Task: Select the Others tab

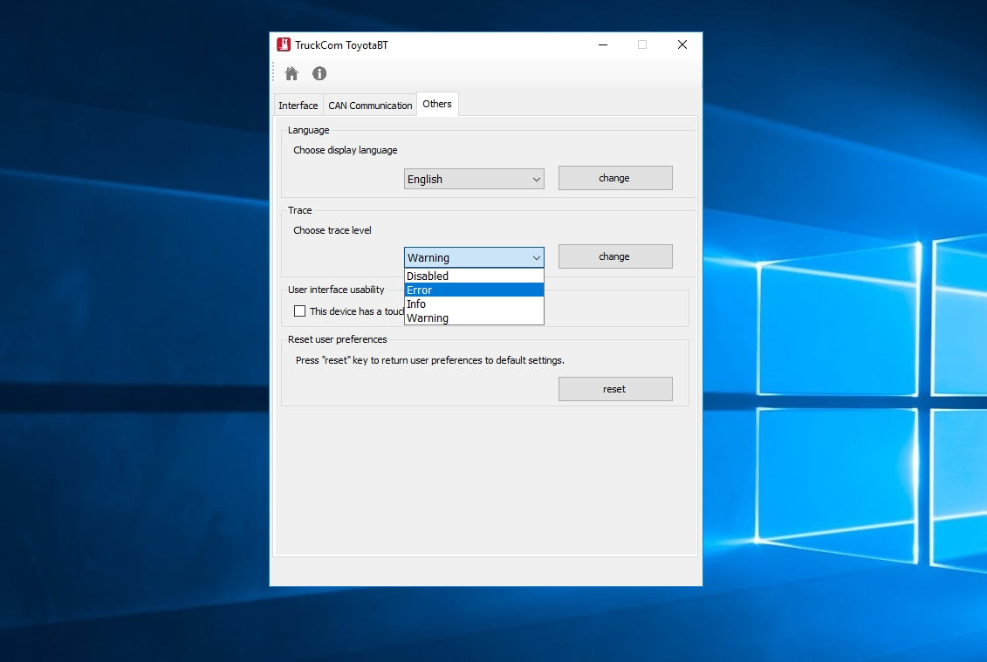Action: 437,104
